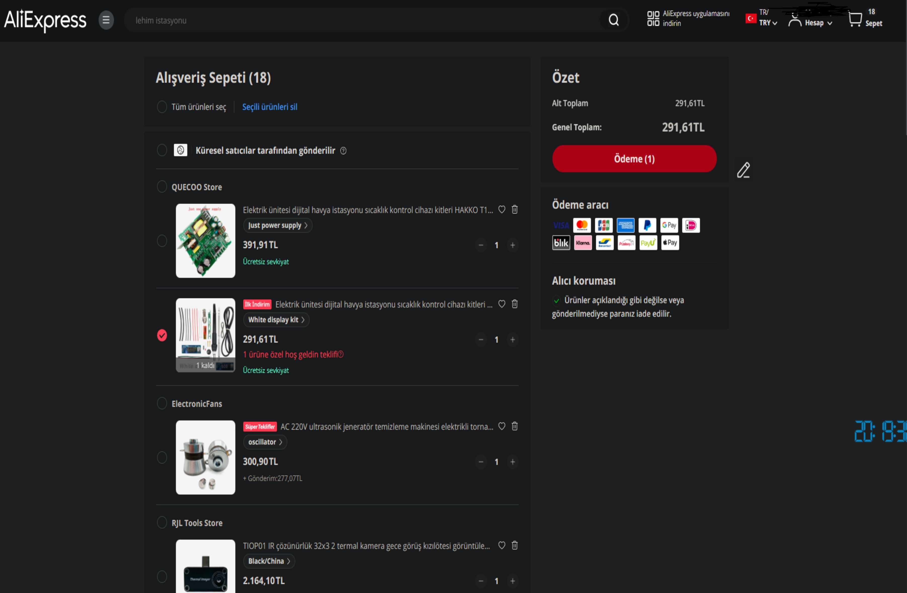This screenshot has height=593, width=907.
Task: Click the Klarna payment icon
Action: point(583,243)
